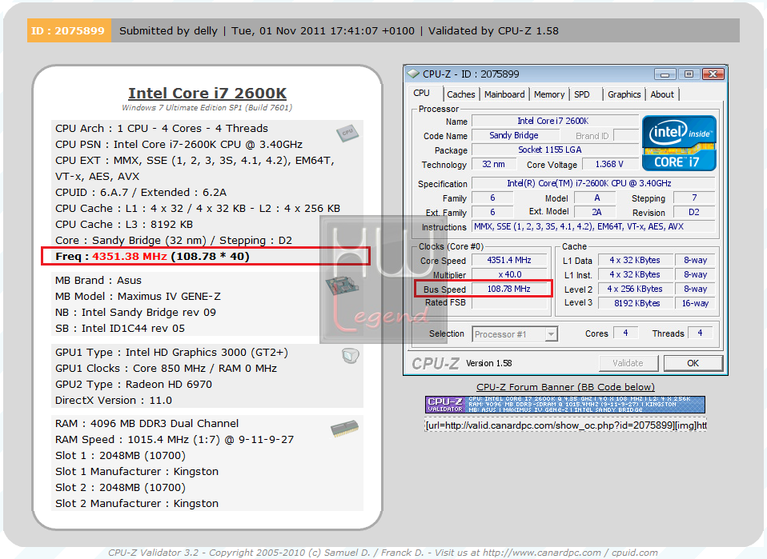Click the orange ID : 2075899 badge

click(x=69, y=30)
